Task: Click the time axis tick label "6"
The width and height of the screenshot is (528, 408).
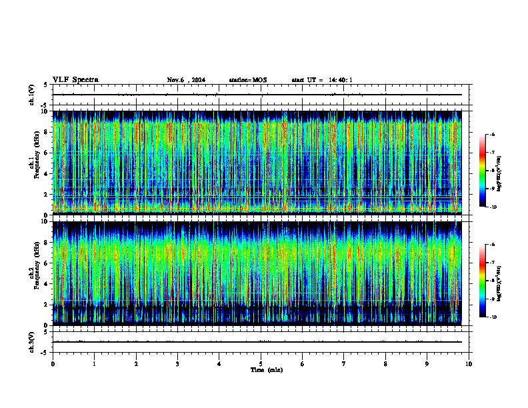Action: 302,364
